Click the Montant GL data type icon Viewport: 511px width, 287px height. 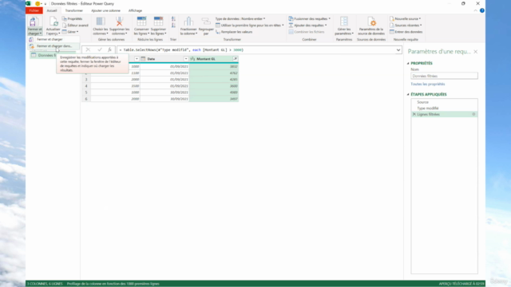point(192,59)
